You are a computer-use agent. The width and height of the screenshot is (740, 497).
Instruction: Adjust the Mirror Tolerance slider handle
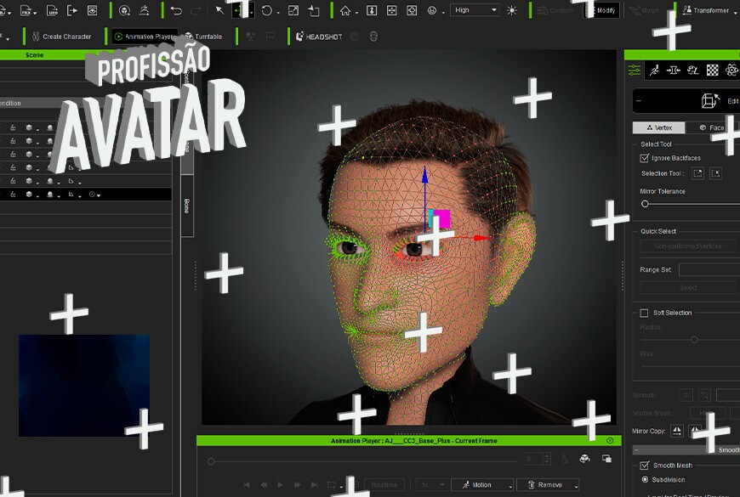(x=645, y=204)
